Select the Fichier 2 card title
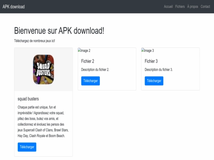This screenshot has height=160, width=214. pyautogui.click(x=88, y=61)
